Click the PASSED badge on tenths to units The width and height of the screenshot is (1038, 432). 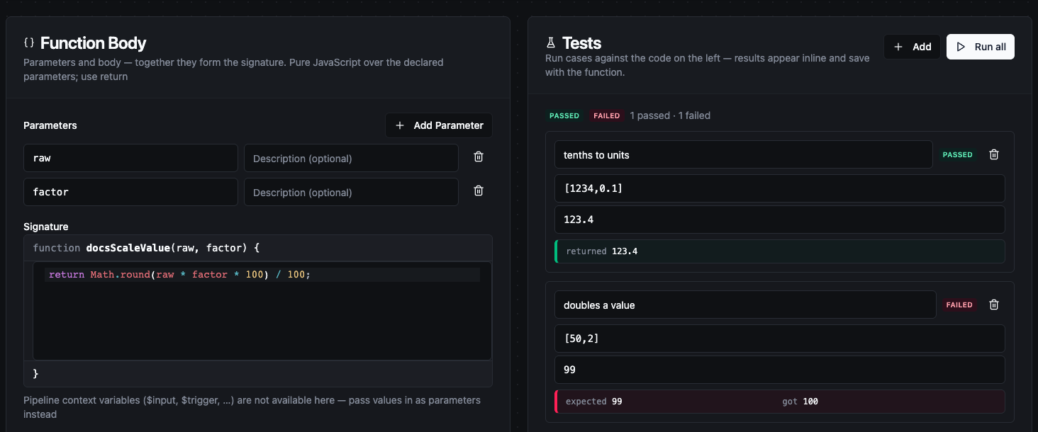957,154
